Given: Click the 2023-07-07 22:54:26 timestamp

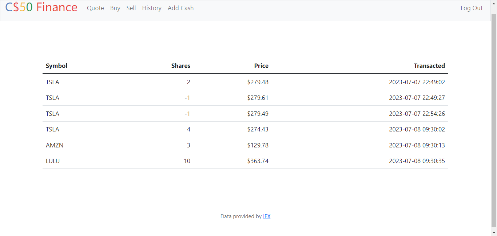Looking at the screenshot, I should pos(417,114).
